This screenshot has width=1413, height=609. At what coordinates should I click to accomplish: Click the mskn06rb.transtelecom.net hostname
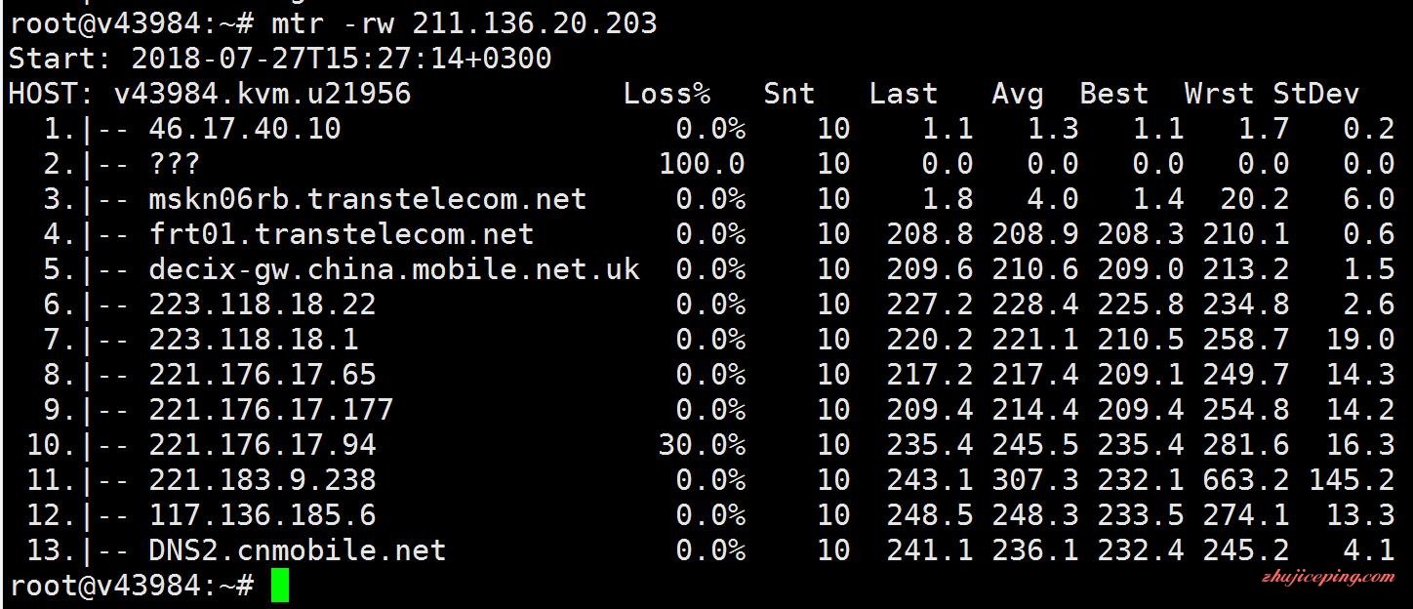(x=368, y=199)
